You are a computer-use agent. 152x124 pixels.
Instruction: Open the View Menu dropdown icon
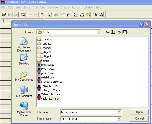pyautogui.click(x=125, y=32)
